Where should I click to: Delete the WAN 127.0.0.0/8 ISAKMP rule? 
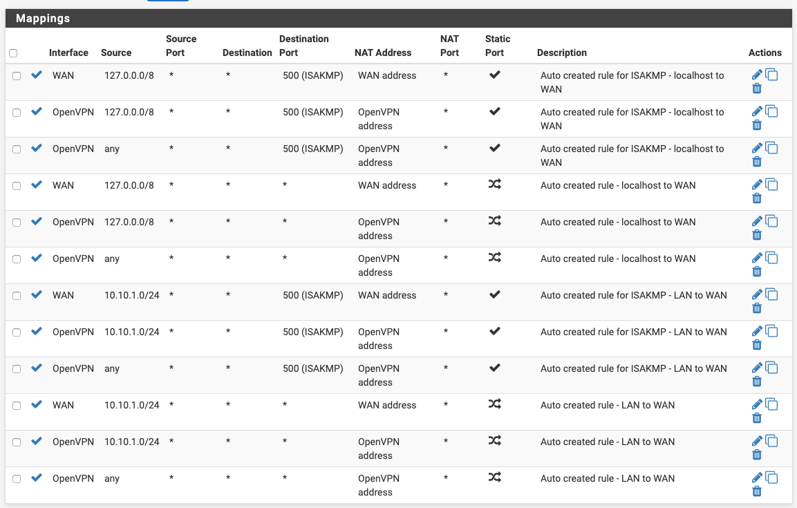click(757, 88)
